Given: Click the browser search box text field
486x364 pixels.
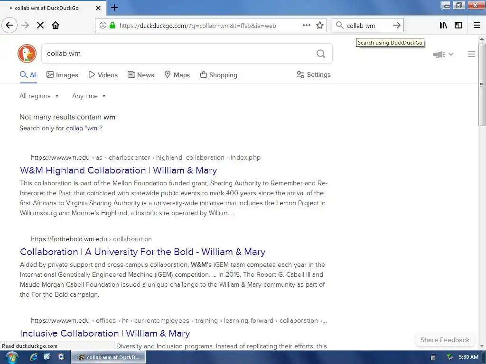Looking at the screenshot, I should pos(367,26).
